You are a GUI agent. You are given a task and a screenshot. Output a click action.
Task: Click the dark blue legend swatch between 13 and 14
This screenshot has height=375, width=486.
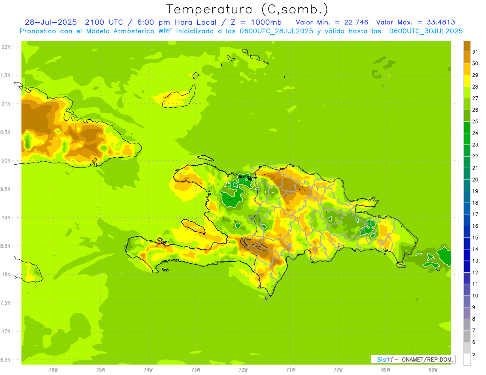point(467,255)
